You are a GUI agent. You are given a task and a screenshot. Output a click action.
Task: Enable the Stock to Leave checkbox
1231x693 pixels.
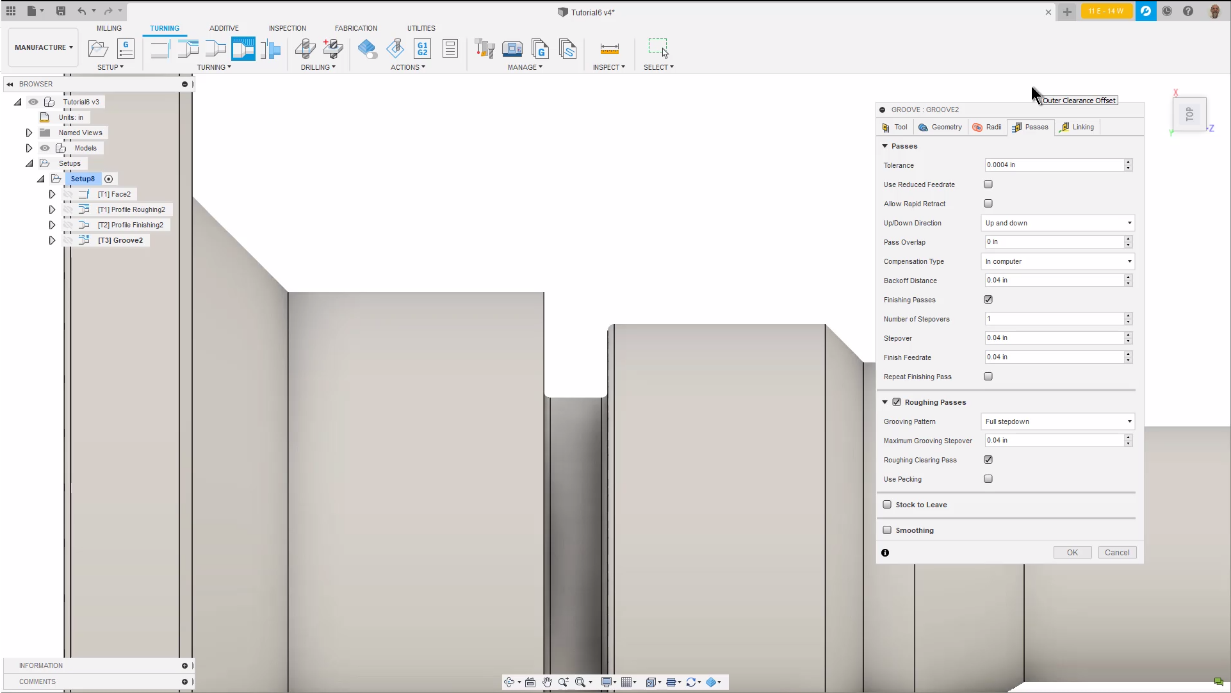(887, 505)
